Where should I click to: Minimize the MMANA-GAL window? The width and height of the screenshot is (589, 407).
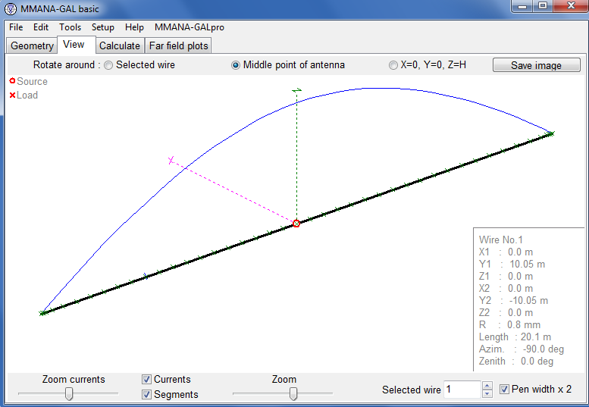pos(522,6)
